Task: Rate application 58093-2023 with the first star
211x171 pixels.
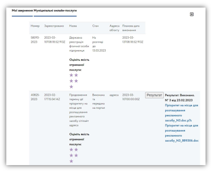Action: point(71,75)
